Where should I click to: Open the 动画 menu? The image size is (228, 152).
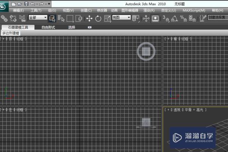(114, 11)
